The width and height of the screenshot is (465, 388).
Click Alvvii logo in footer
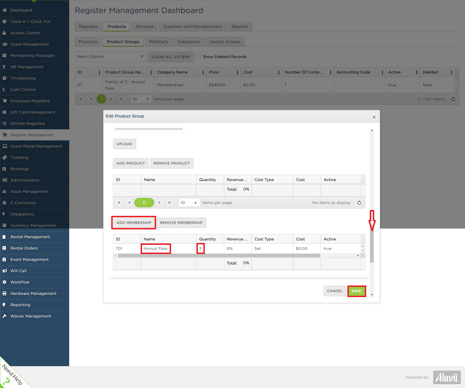[x=447, y=377]
